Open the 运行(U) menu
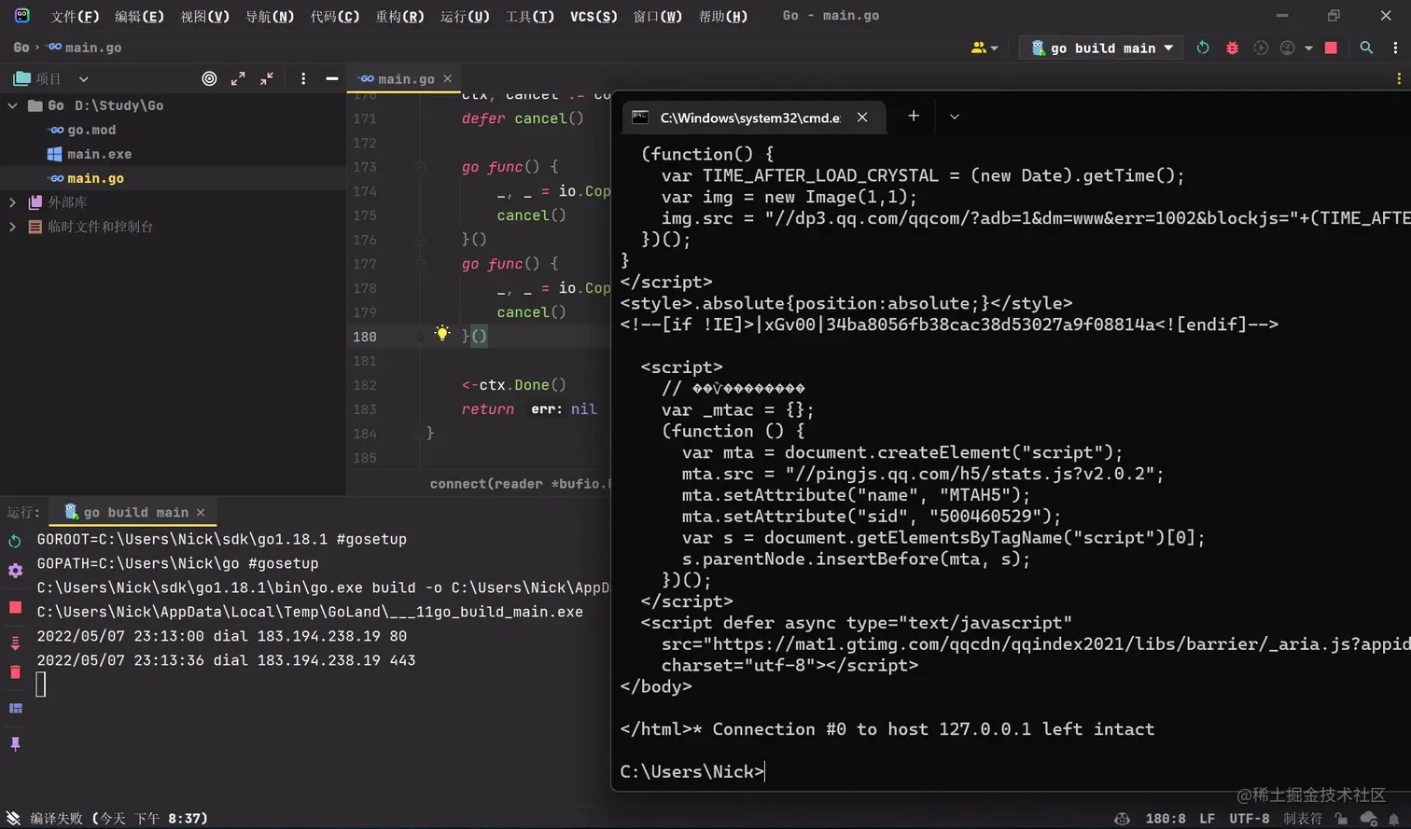Image resolution: width=1411 pixels, height=829 pixels. coord(465,16)
